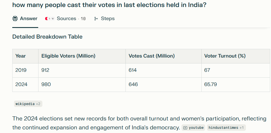Click the Perplexity logo icon beside Answer
271x133 pixels.
pyautogui.click(x=15, y=19)
